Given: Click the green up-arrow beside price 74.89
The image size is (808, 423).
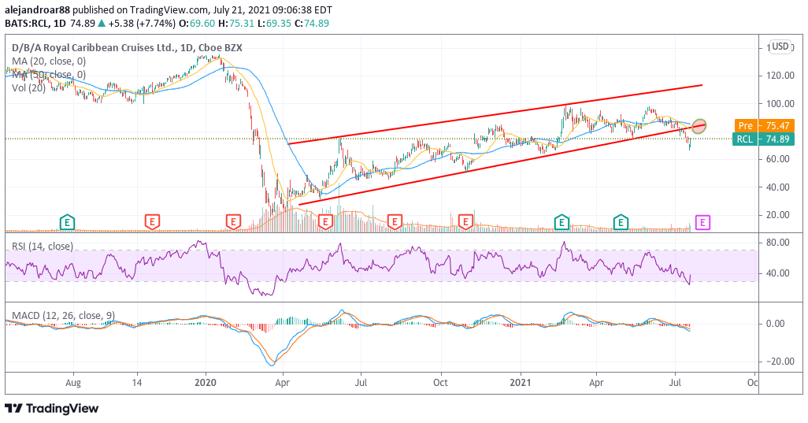Looking at the screenshot, I should coord(102,23).
